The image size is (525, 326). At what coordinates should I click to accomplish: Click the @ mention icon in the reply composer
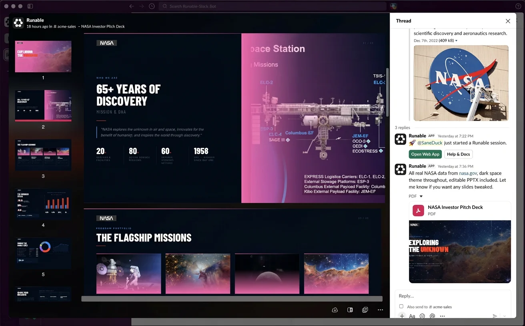click(432, 316)
